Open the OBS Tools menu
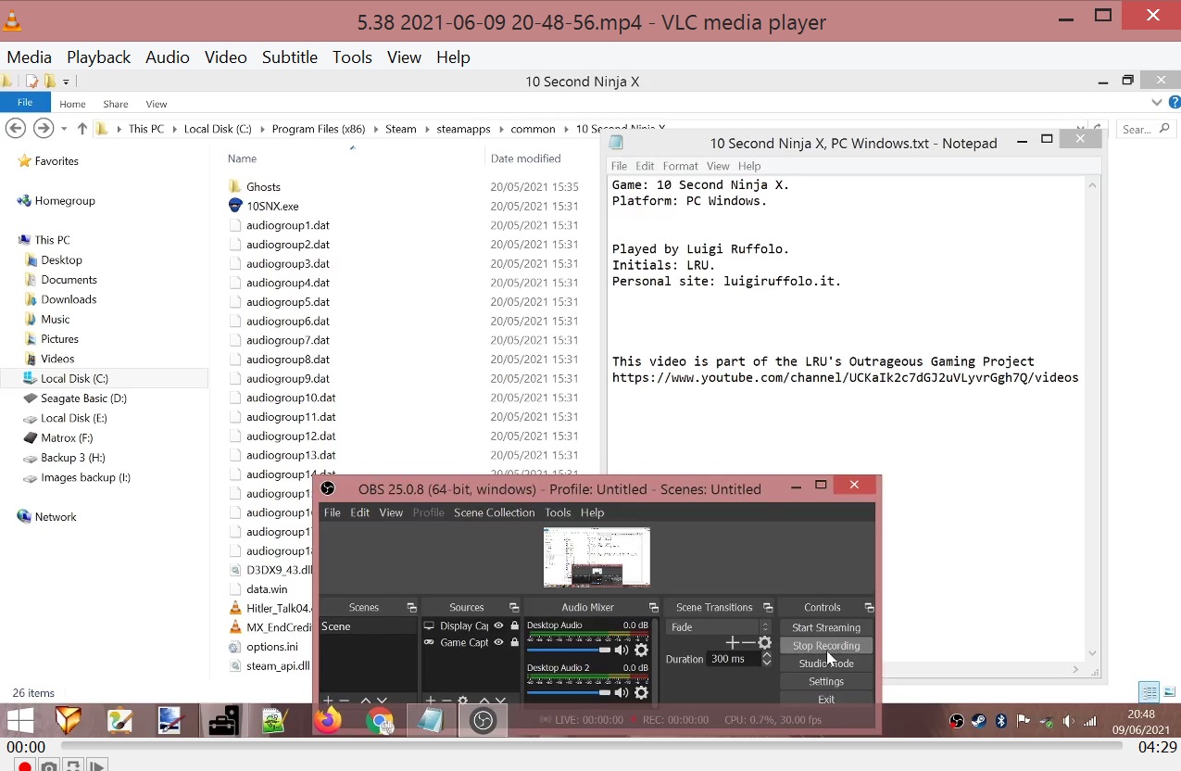This screenshot has height=771, width=1181. [x=558, y=512]
